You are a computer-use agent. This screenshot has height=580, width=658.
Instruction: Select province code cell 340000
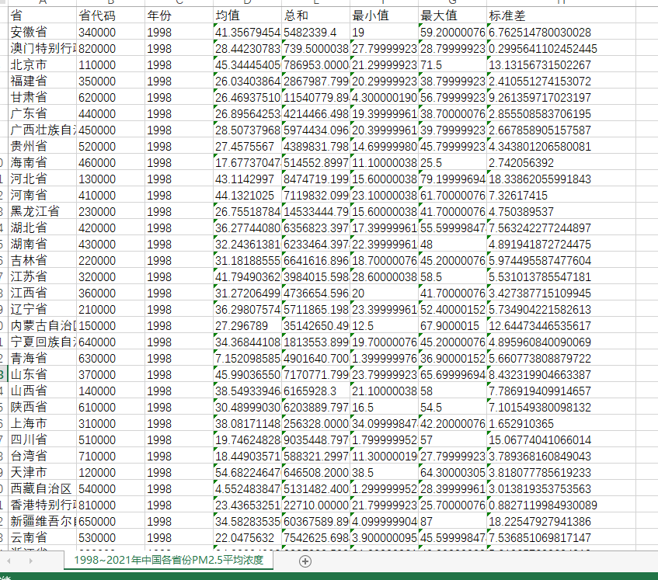111,32
